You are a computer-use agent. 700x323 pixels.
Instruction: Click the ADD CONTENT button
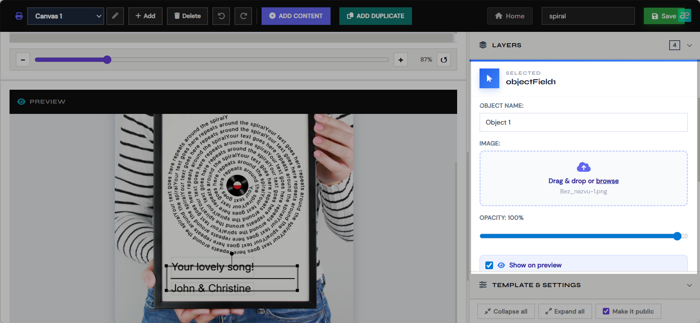tap(296, 16)
